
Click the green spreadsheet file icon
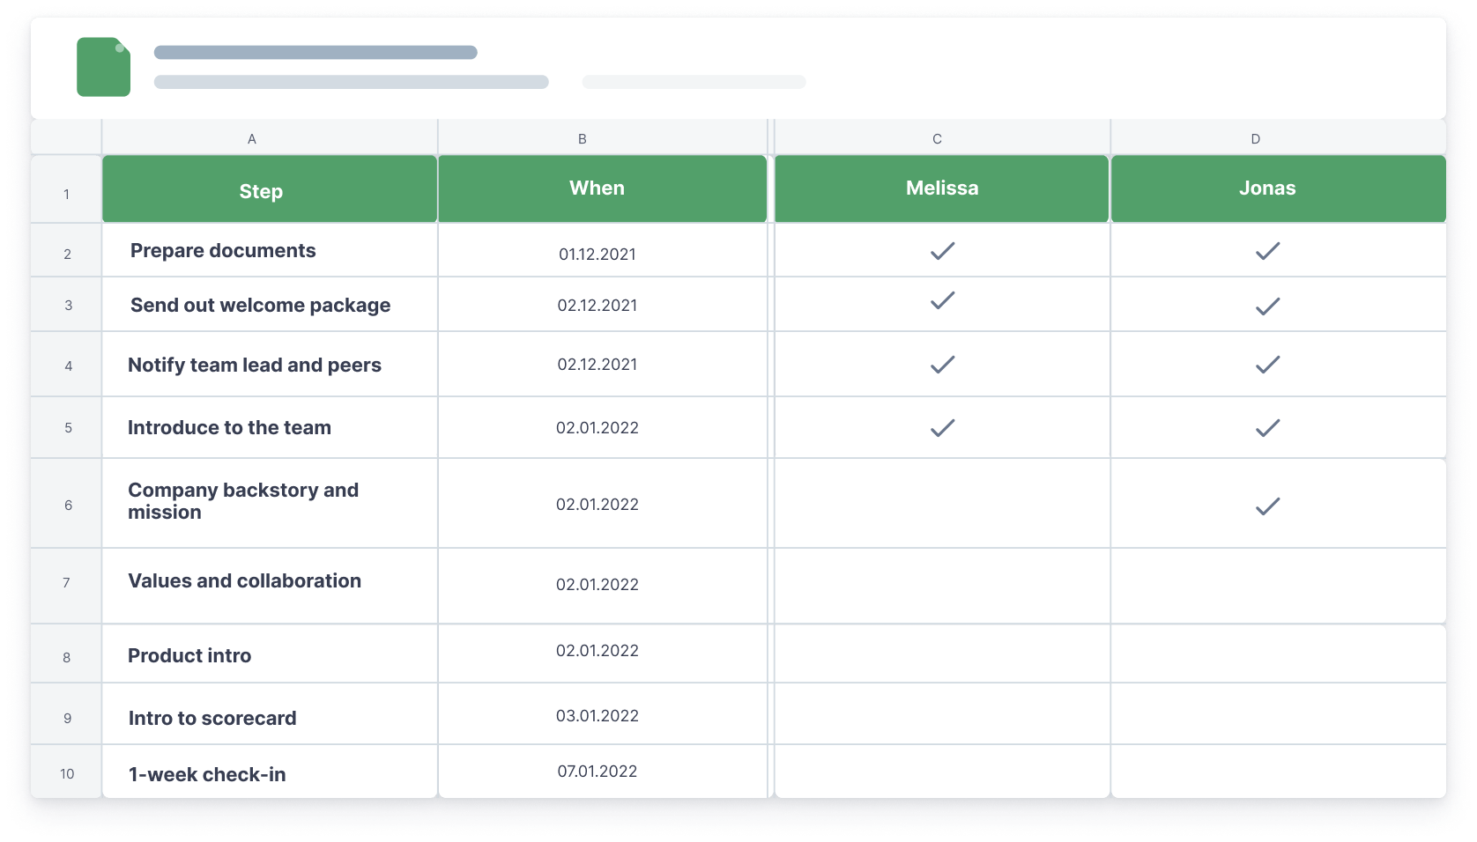[x=103, y=67]
